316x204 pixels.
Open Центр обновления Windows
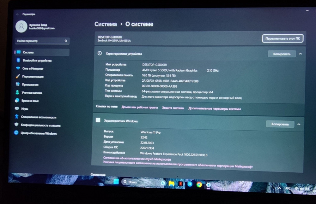tap(38, 133)
